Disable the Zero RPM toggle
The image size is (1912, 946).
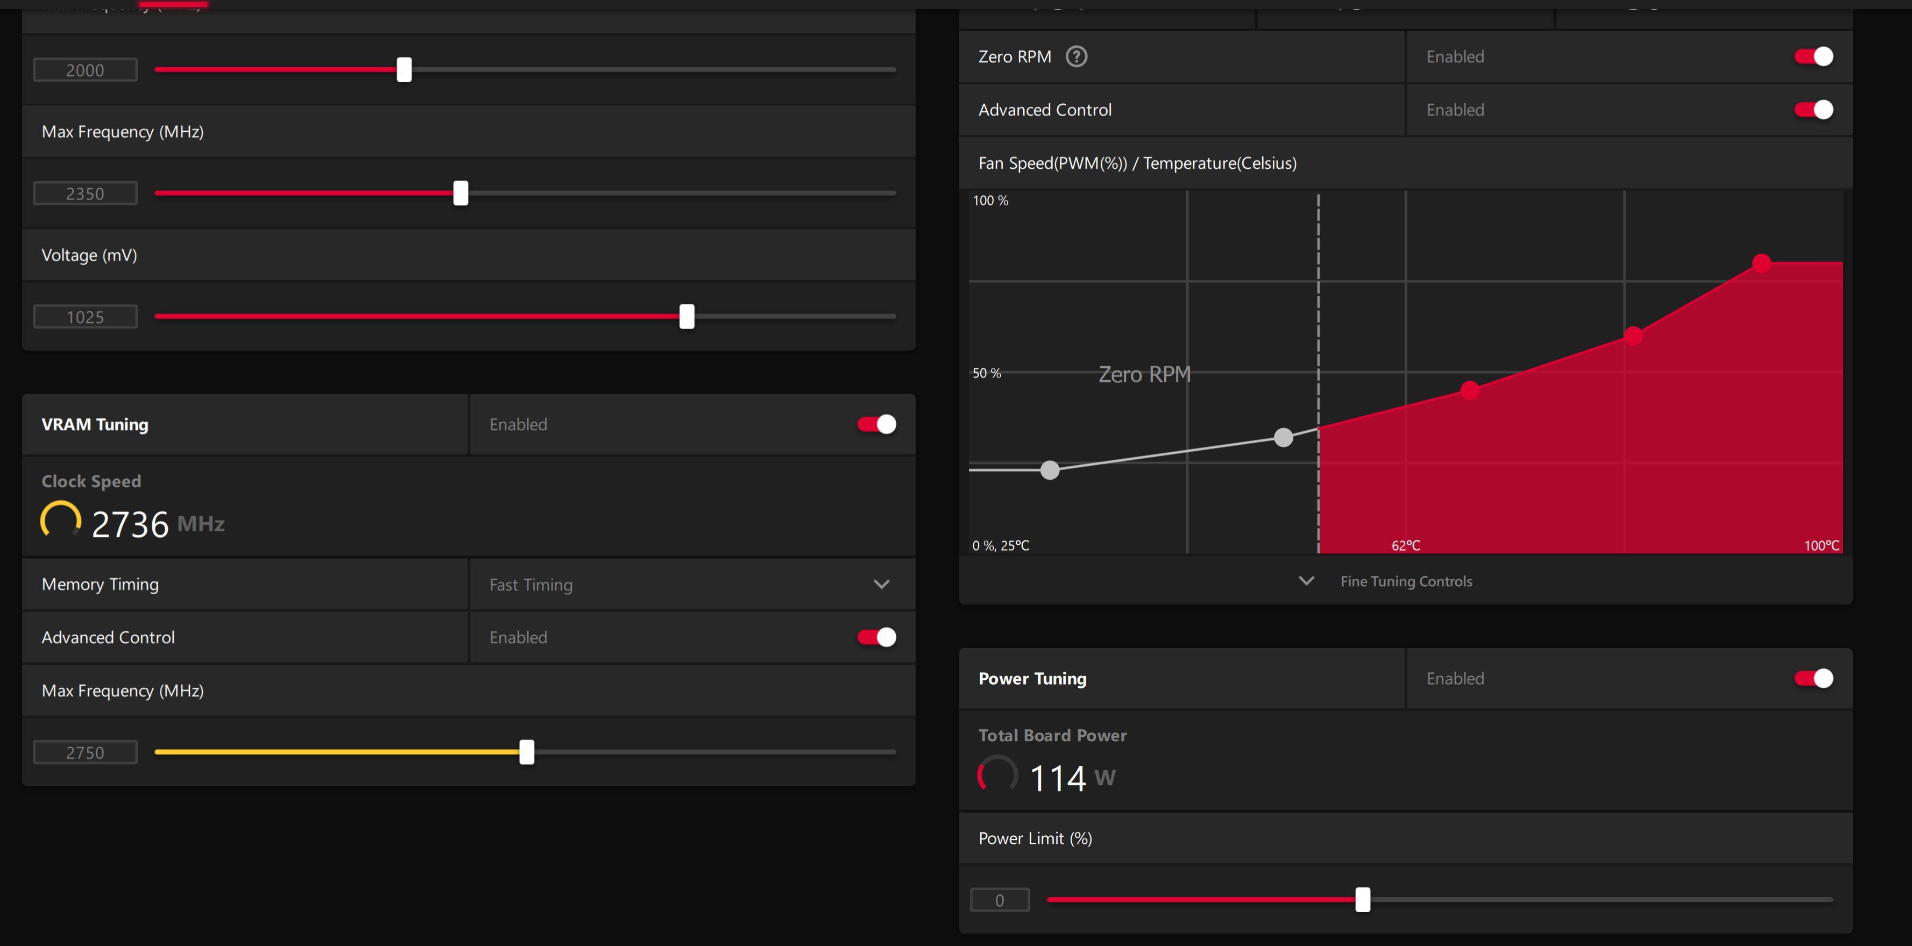pos(1814,56)
